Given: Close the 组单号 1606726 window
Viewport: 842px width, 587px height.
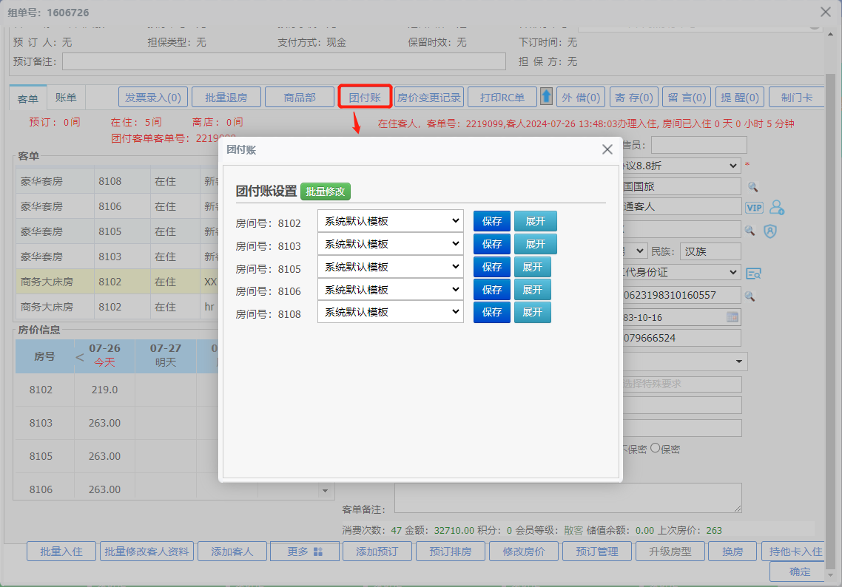Looking at the screenshot, I should coord(826,12).
